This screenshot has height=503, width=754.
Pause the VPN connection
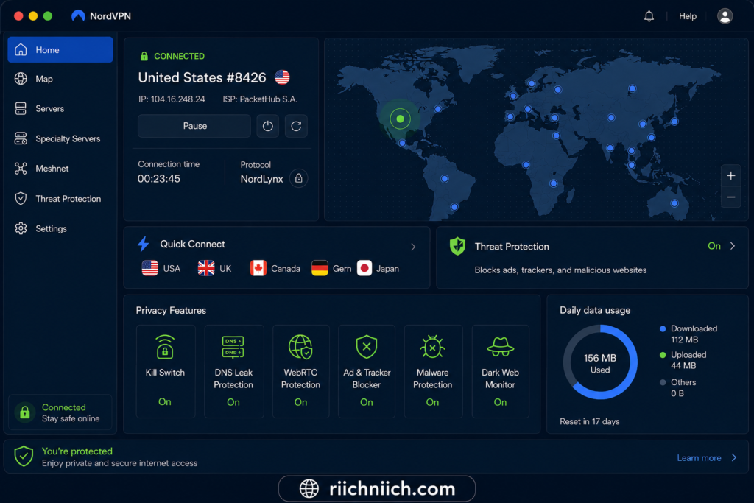pos(194,126)
